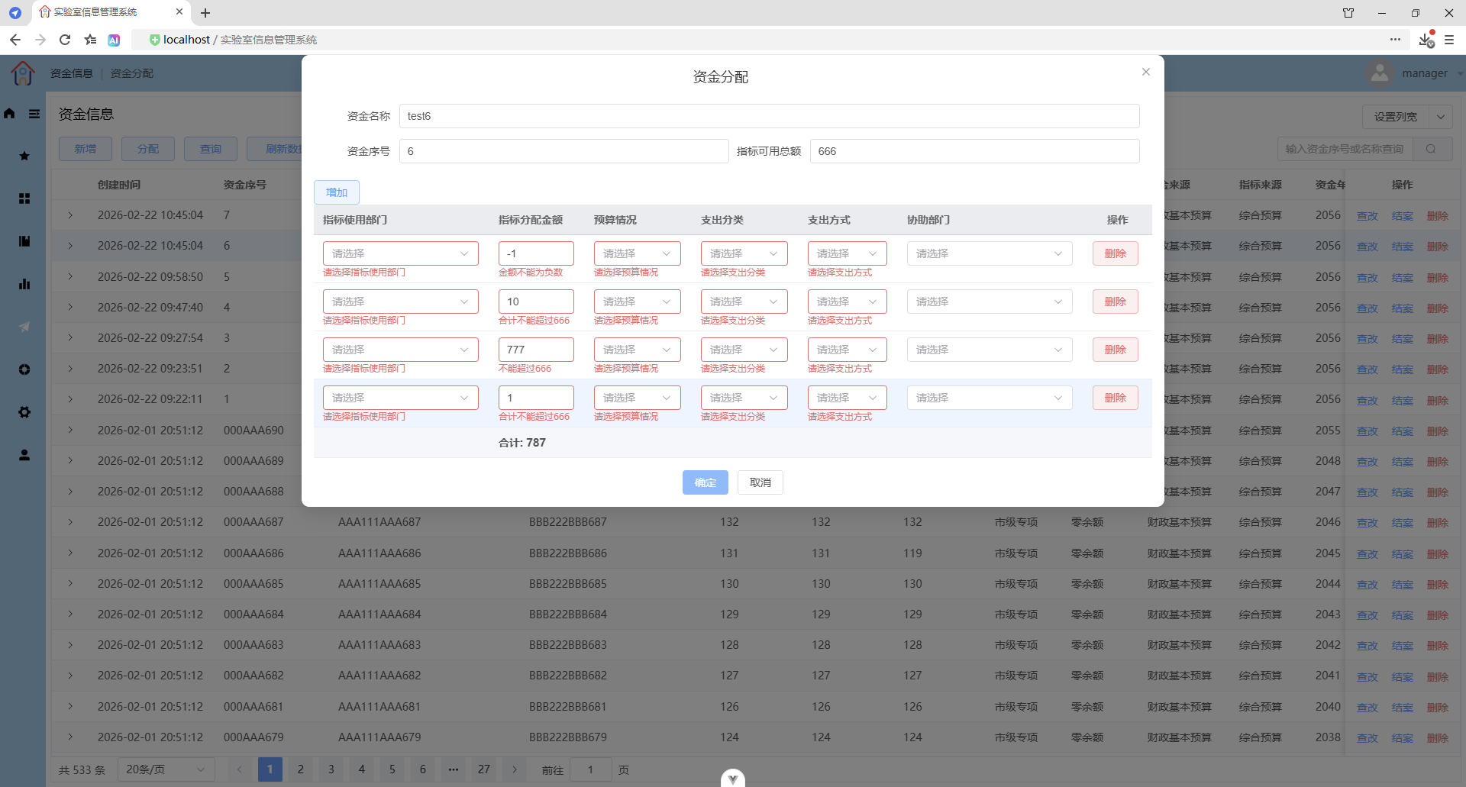
Task: Open the gear settings icon in sidebar
Action: [24, 412]
